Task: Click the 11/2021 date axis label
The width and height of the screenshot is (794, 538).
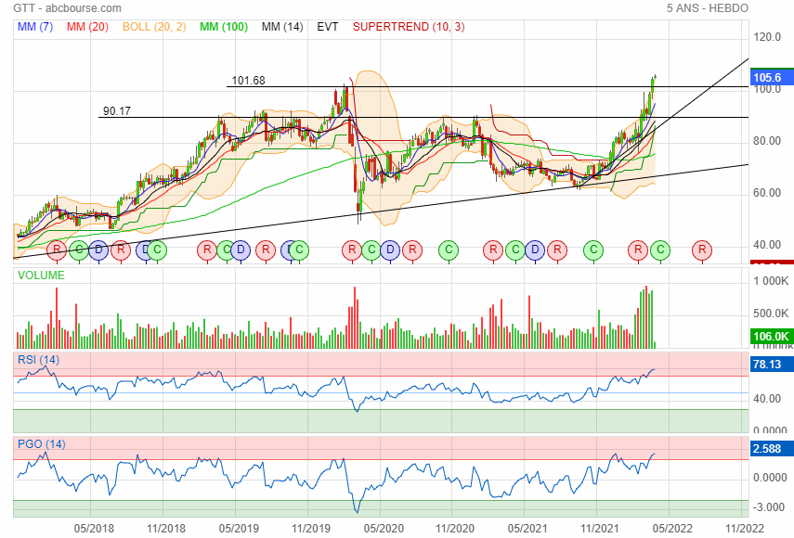Action: pyautogui.click(x=600, y=529)
